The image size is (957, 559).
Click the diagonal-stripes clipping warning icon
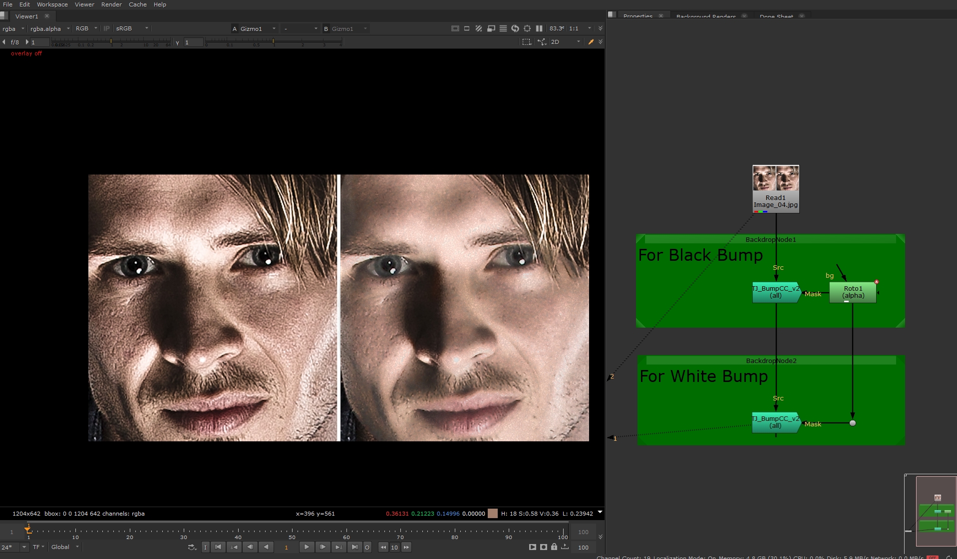pyautogui.click(x=479, y=28)
